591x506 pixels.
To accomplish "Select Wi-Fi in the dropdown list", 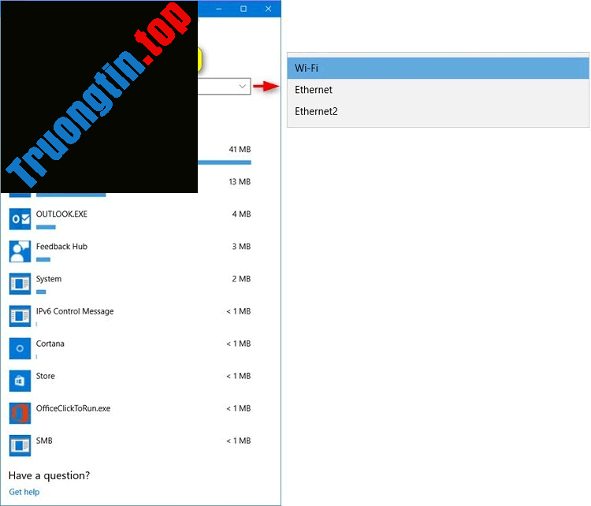I will pyautogui.click(x=438, y=69).
